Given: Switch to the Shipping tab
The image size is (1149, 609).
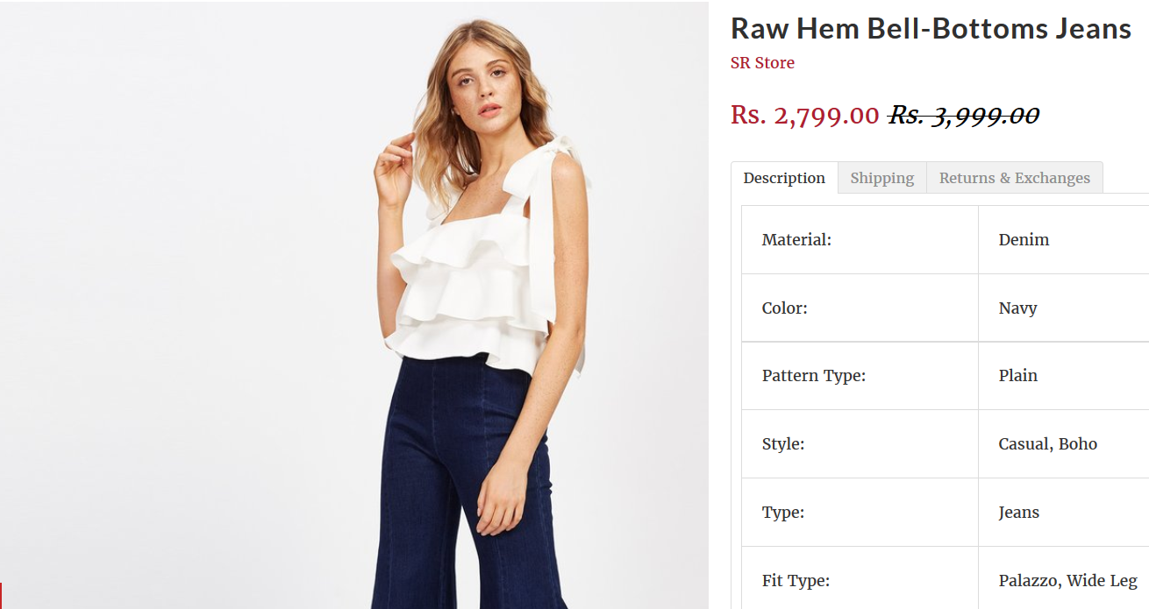Looking at the screenshot, I should [x=881, y=178].
